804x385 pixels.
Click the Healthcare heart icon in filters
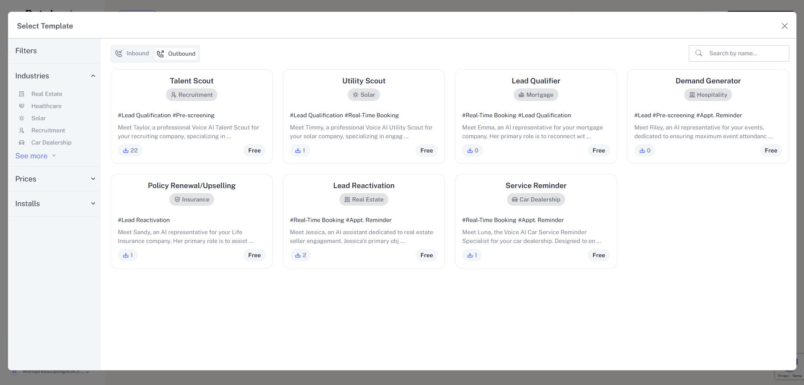pos(22,106)
